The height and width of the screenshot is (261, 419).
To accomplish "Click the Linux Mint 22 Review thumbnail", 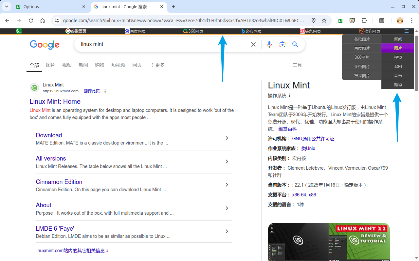I will coord(359,242).
